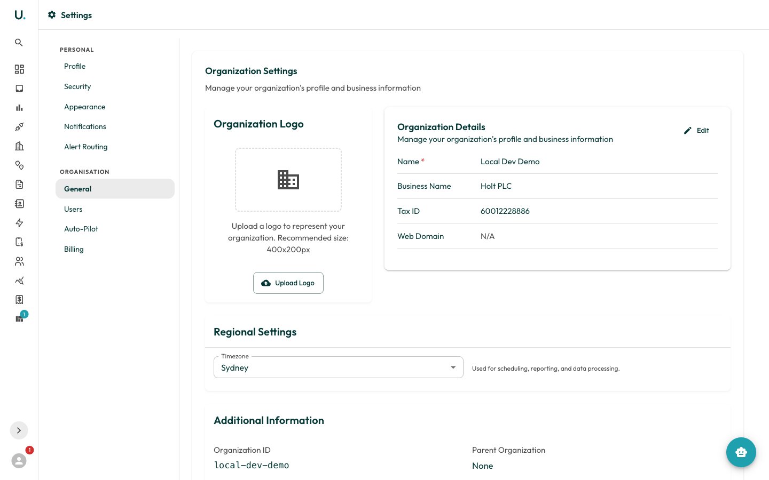
Task: Click the Organization Details heading
Action: (441, 127)
